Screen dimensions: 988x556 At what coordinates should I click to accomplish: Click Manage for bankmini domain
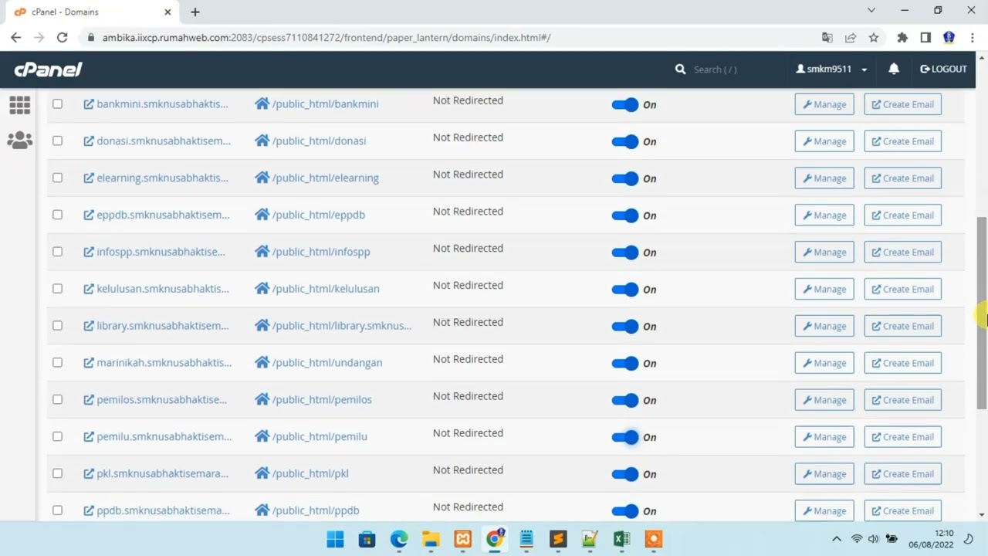pyautogui.click(x=824, y=104)
